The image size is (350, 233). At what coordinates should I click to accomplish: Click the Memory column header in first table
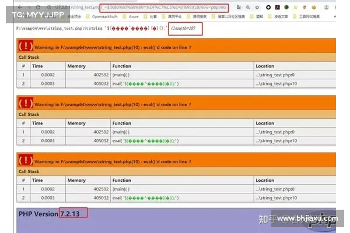click(76, 66)
